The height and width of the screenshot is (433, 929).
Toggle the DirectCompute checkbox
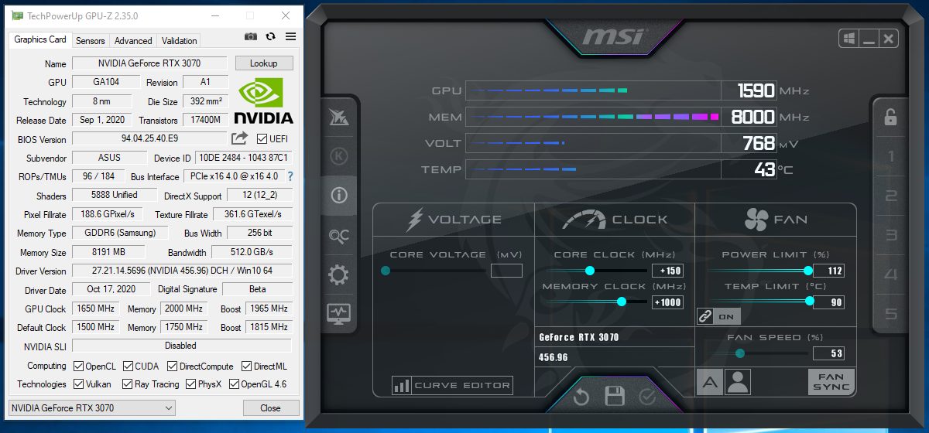click(173, 366)
